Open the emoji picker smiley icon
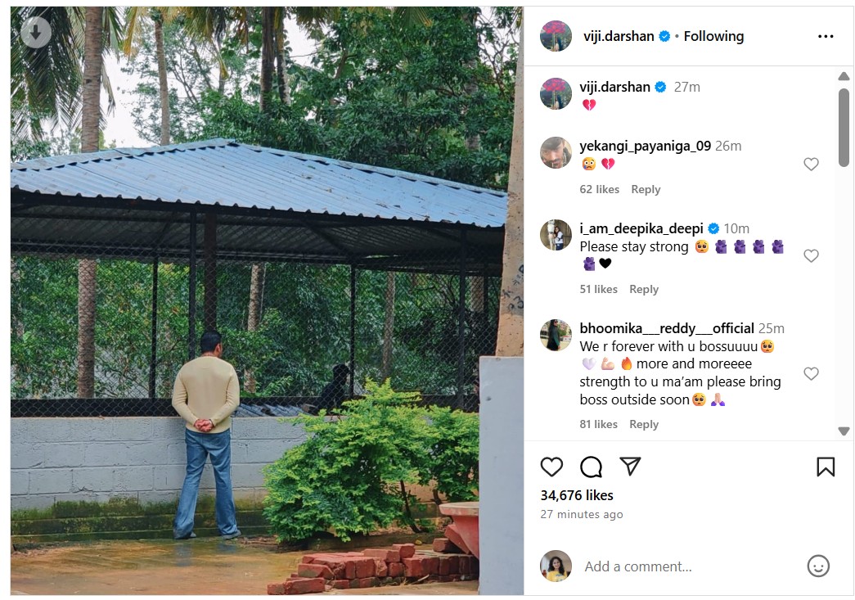 pos(818,566)
